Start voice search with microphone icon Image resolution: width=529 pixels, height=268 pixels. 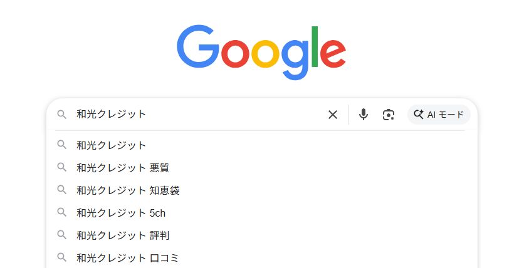(x=364, y=115)
